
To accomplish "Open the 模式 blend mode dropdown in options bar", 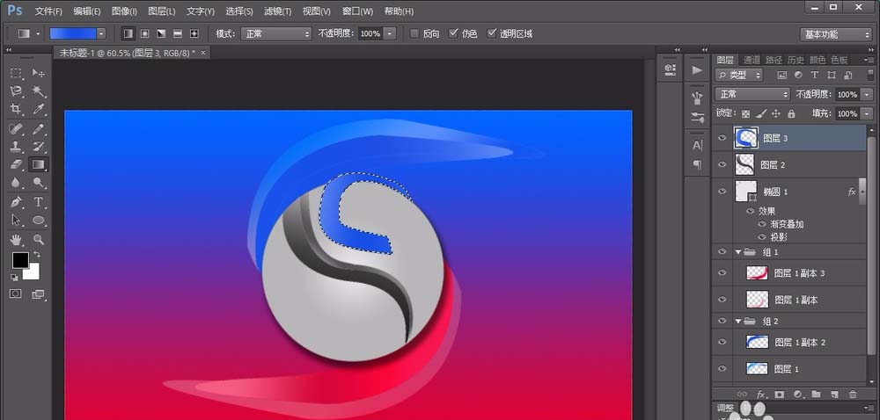I will point(276,33).
